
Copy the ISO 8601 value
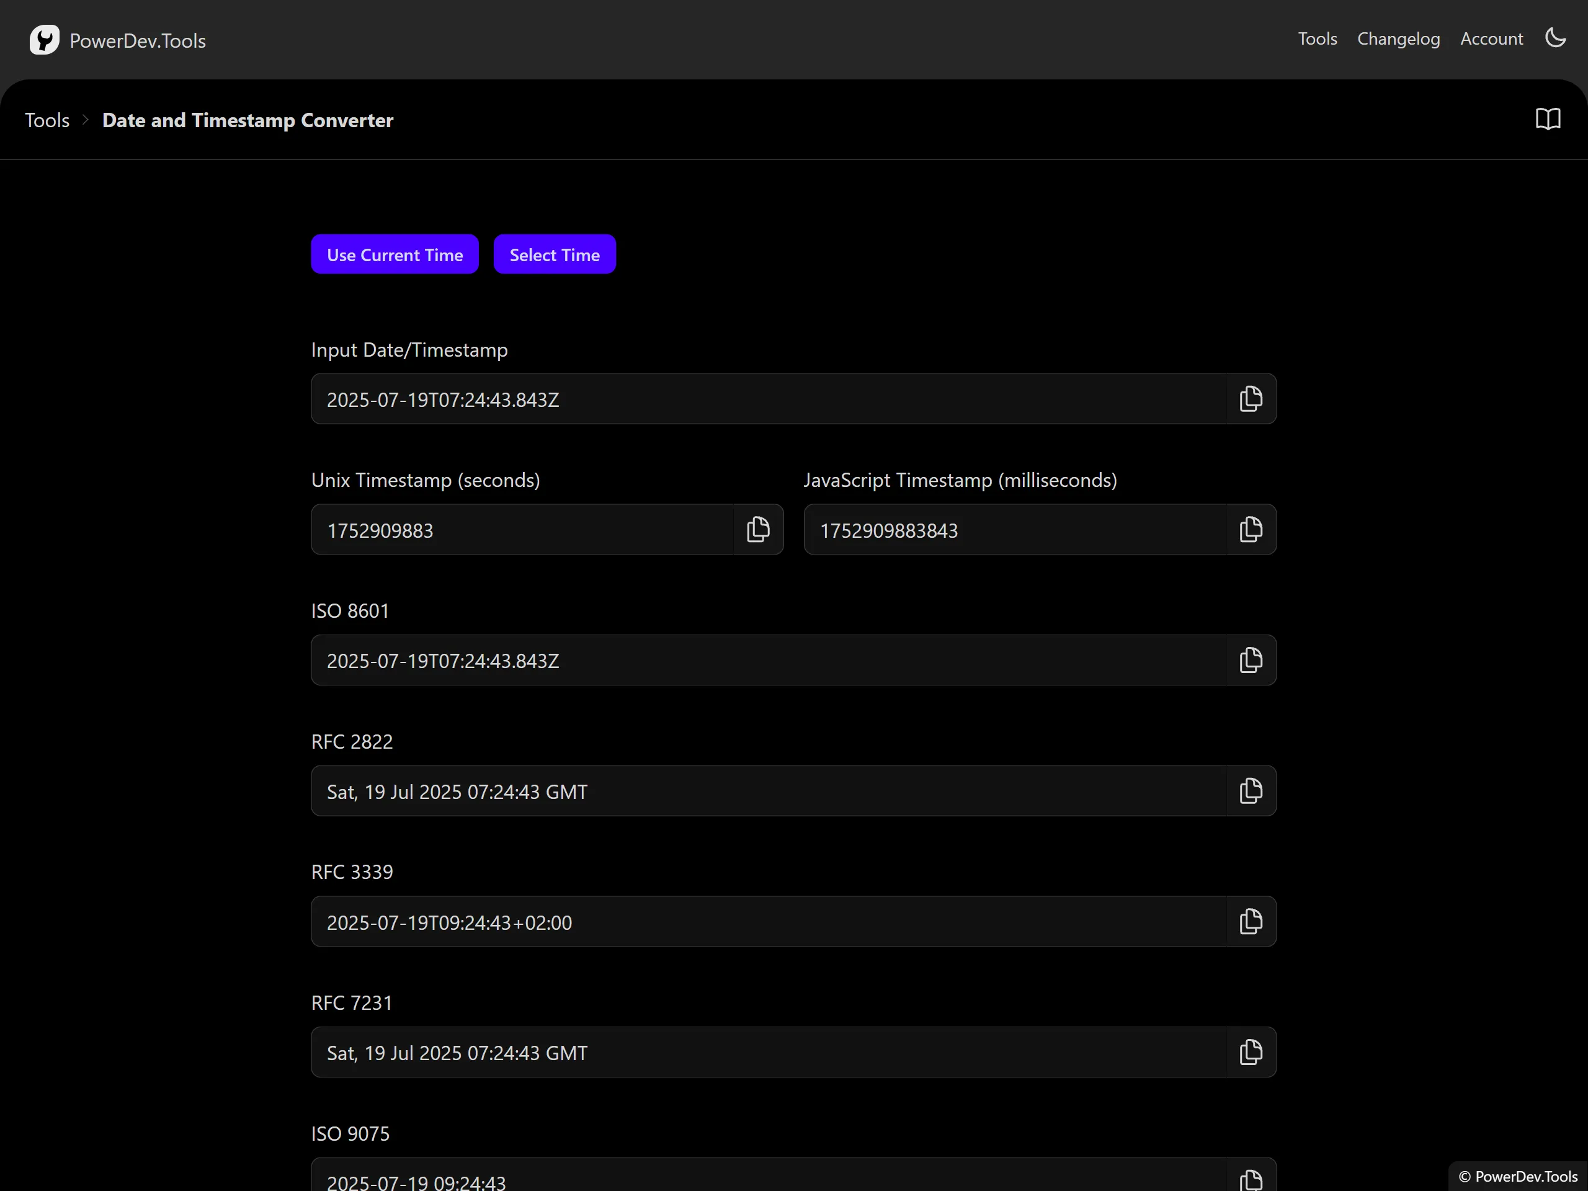[x=1251, y=661]
